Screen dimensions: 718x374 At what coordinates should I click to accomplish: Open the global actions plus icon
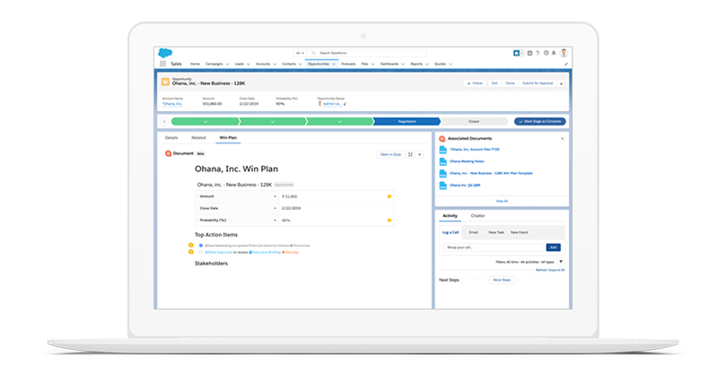click(530, 53)
